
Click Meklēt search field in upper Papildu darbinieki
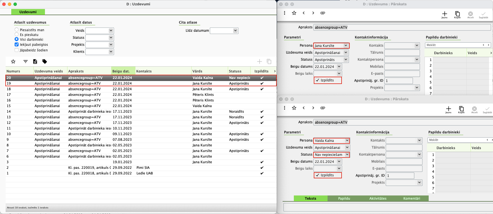tap(458, 45)
